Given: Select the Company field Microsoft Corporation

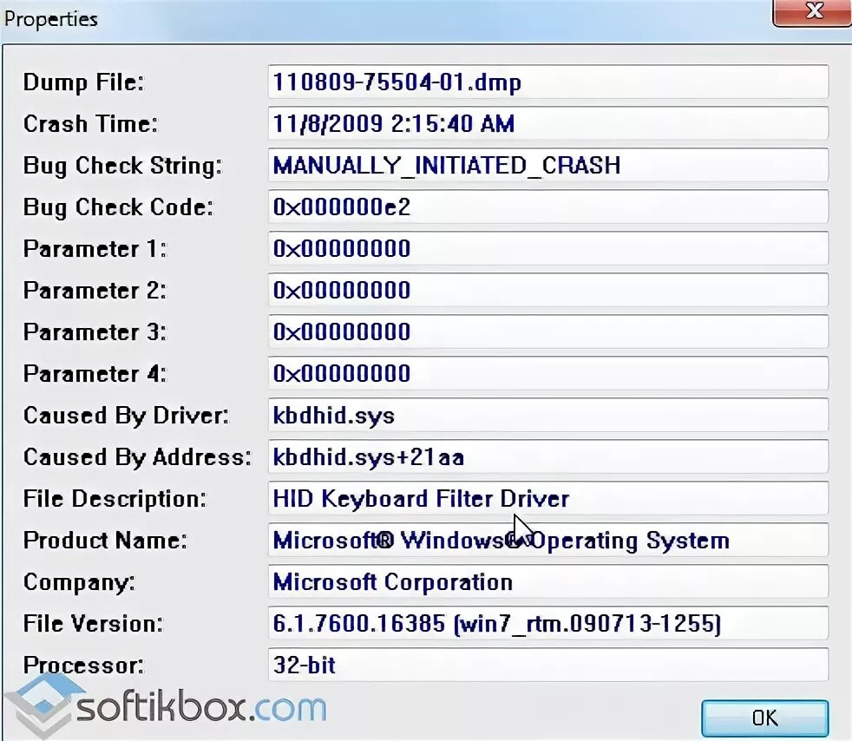Looking at the screenshot, I should click(548, 582).
